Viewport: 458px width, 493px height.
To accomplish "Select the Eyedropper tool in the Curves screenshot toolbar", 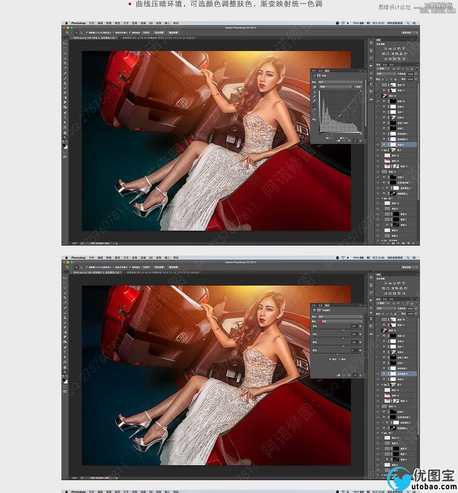I will click(x=65, y=68).
